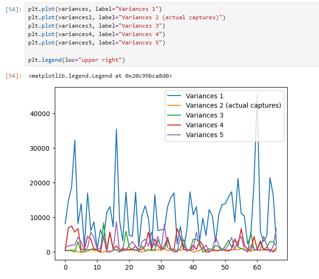This screenshot has width=319, height=279.
Task: Click code line plotting variances4
Action: [x=96, y=34]
